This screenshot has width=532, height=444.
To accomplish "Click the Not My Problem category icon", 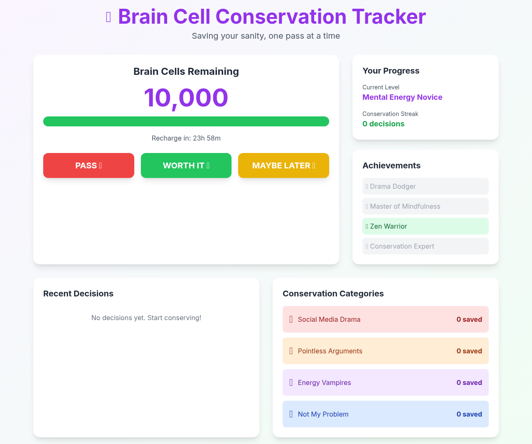I will (x=291, y=414).
